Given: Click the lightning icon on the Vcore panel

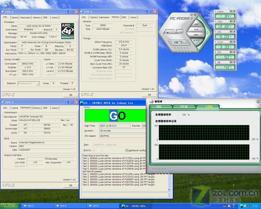Looking at the screenshot, I should pyautogui.click(x=216, y=11).
